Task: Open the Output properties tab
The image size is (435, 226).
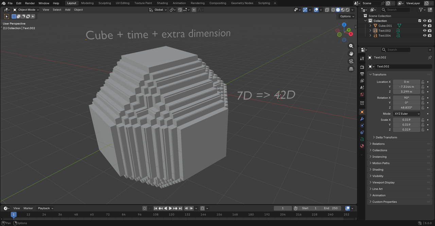Action: point(362,74)
